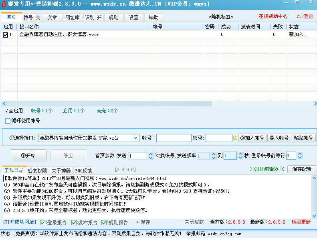
Task: Click the ←保存 link
Action: tap(143, 222)
